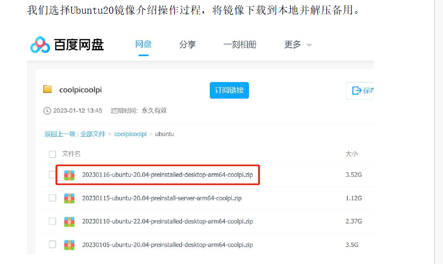The height and width of the screenshot is (264, 443).
Task: Open the 更多 menu item
Action: click(x=293, y=45)
